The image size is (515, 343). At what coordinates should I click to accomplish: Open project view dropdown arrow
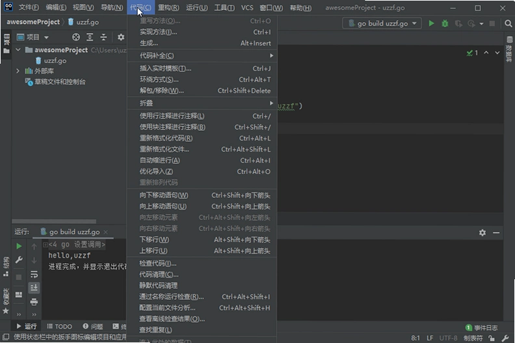pos(46,37)
